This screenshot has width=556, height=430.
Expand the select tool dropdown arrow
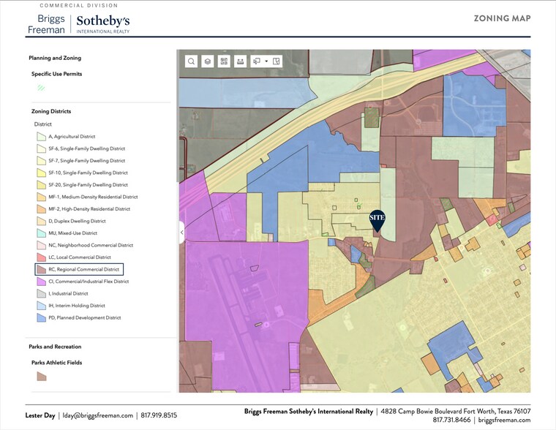(x=266, y=61)
